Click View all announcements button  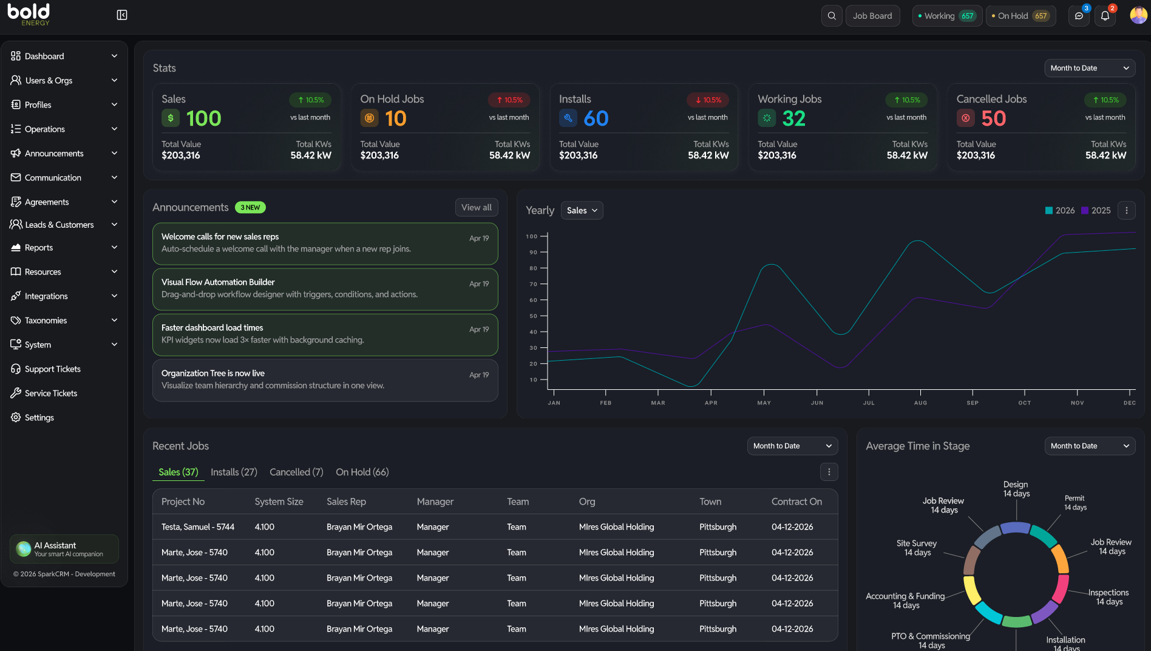click(x=477, y=207)
